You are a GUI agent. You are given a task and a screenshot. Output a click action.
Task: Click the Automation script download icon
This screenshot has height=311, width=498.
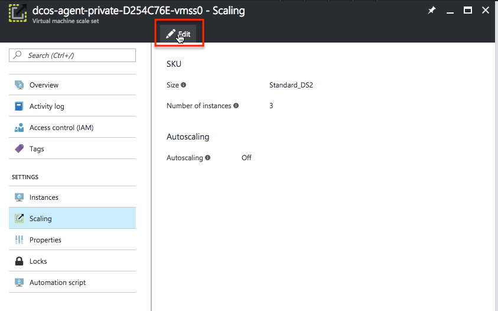(x=19, y=283)
